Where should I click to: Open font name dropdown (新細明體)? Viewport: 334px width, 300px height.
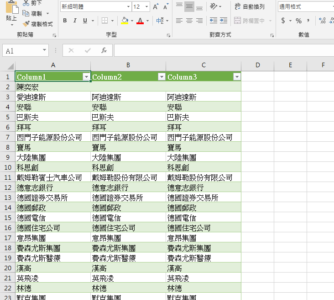pos(128,6)
